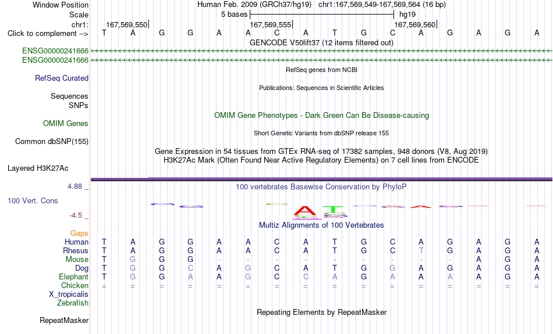Open the Common dbSNP(155) track label

coord(51,142)
